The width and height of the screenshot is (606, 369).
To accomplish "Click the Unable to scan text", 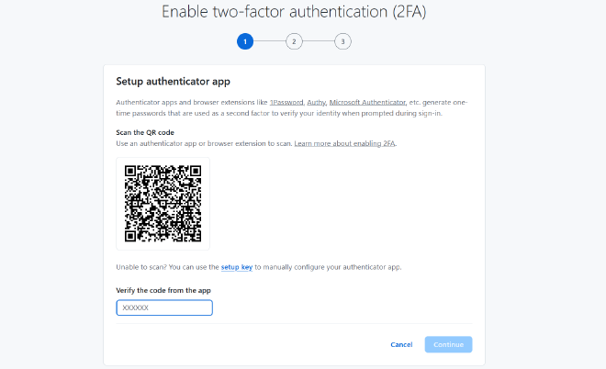I will click(147, 267).
